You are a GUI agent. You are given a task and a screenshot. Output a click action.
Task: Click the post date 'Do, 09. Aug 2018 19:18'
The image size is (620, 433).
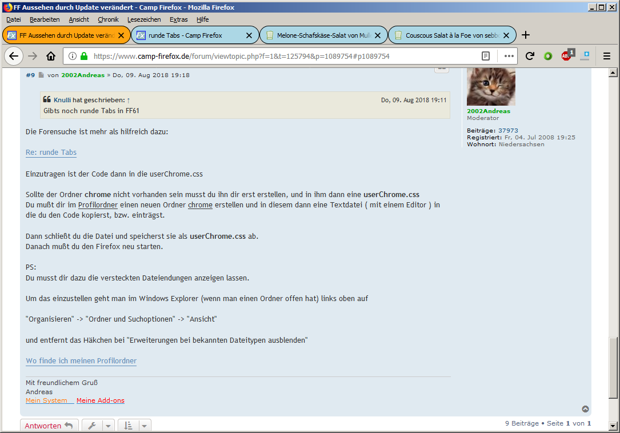pos(151,75)
